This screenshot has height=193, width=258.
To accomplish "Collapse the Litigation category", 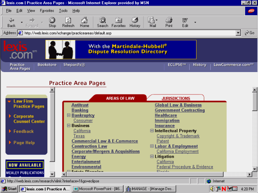I will click(152, 157).
